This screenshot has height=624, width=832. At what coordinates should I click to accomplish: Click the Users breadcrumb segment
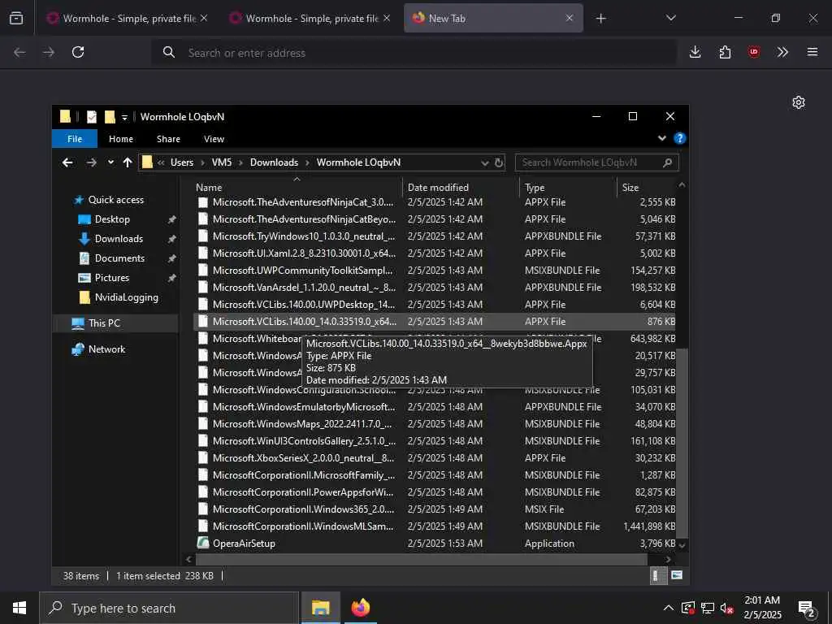coord(182,162)
